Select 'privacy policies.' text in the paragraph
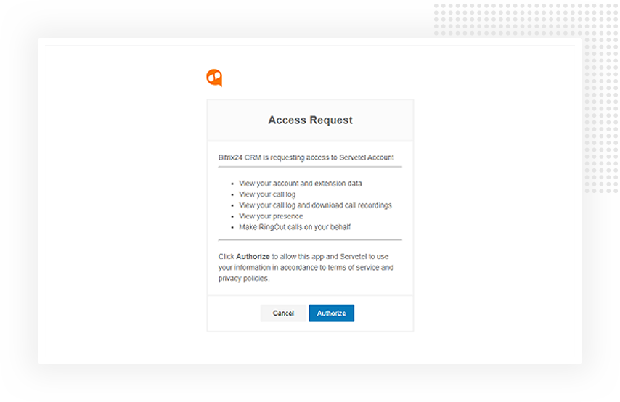 point(244,278)
